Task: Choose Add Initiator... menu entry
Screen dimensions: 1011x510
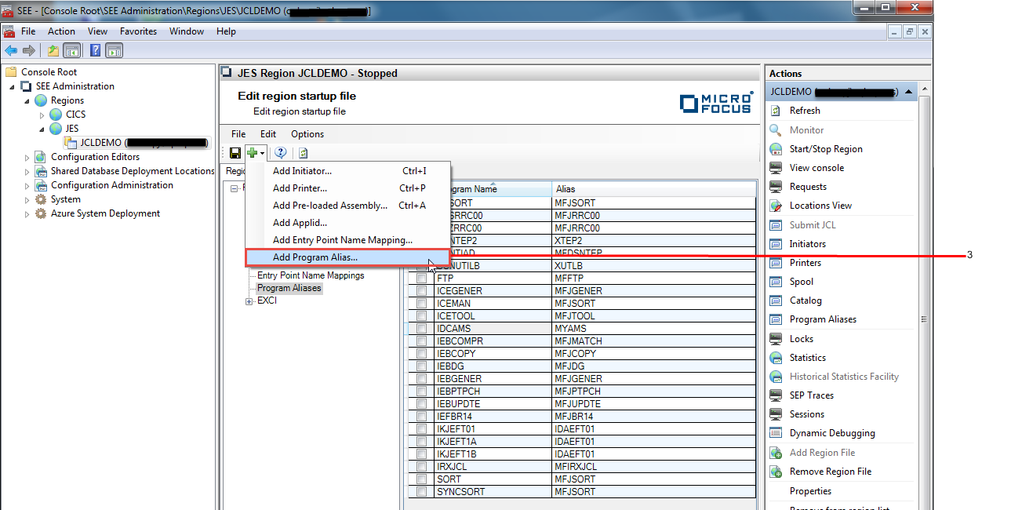Action: tap(302, 171)
